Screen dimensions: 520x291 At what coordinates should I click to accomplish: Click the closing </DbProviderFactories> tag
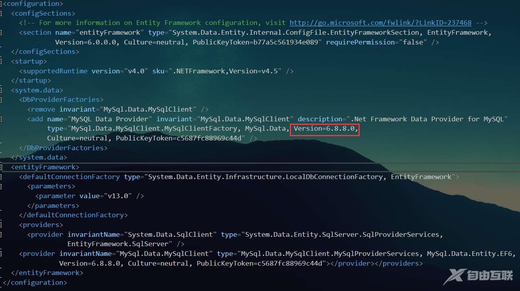(63, 148)
